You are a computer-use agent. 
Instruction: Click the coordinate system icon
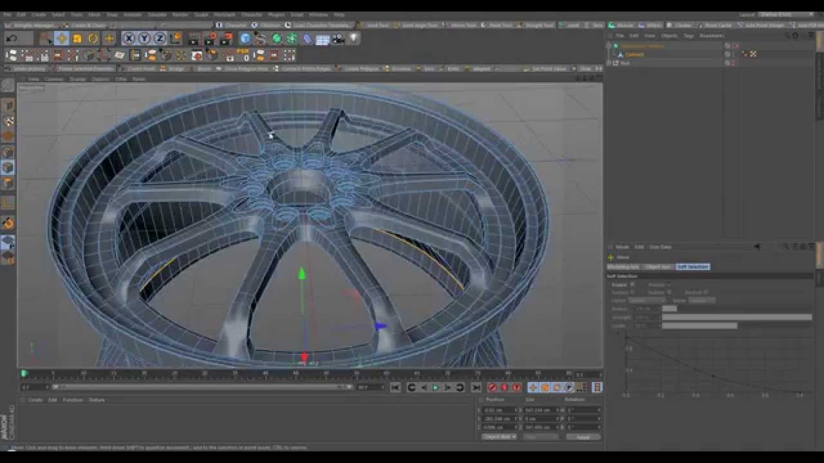175,39
